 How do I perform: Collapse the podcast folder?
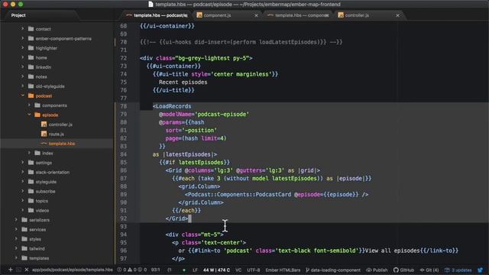click(x=22, y=95)
